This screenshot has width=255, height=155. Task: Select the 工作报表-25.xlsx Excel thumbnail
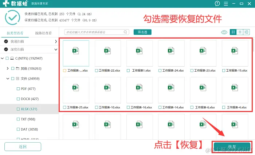[76, 90]
